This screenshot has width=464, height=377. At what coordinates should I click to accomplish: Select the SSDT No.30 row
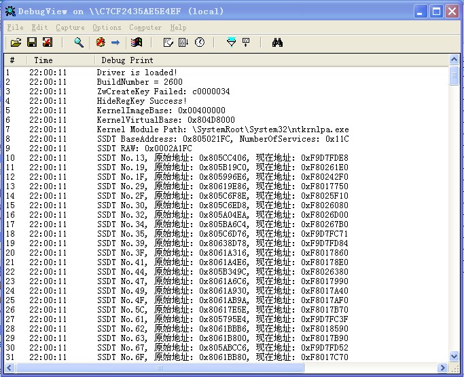click(226, 205)
